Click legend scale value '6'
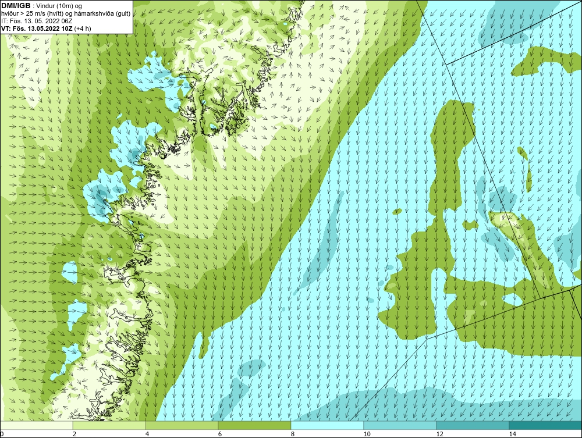 coord(220,435)
